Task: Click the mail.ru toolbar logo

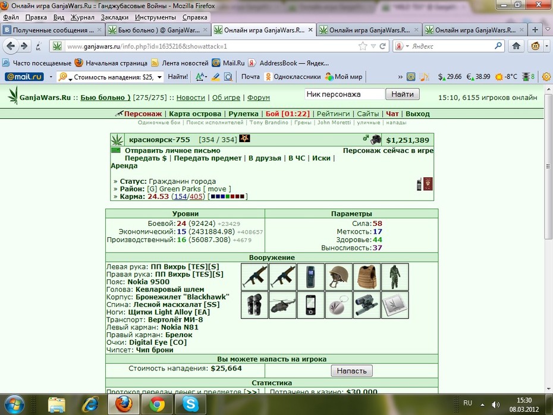Action: coord(24,77)
